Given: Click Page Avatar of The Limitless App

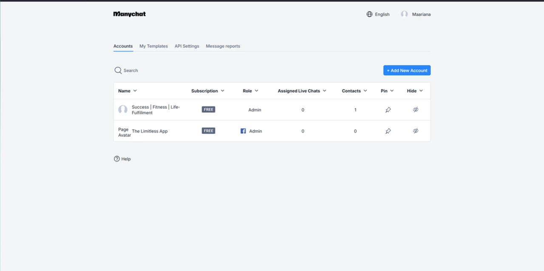Looking at the screenshot, I should (124, 132).
